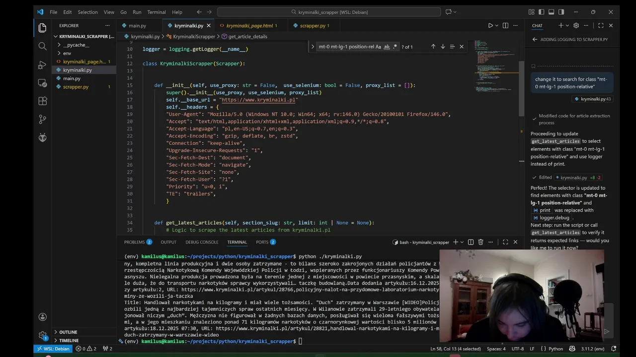The width and height of the screenshot is (636, 357).
Task: Open the Run and Debug view
Action: [42, 65]
